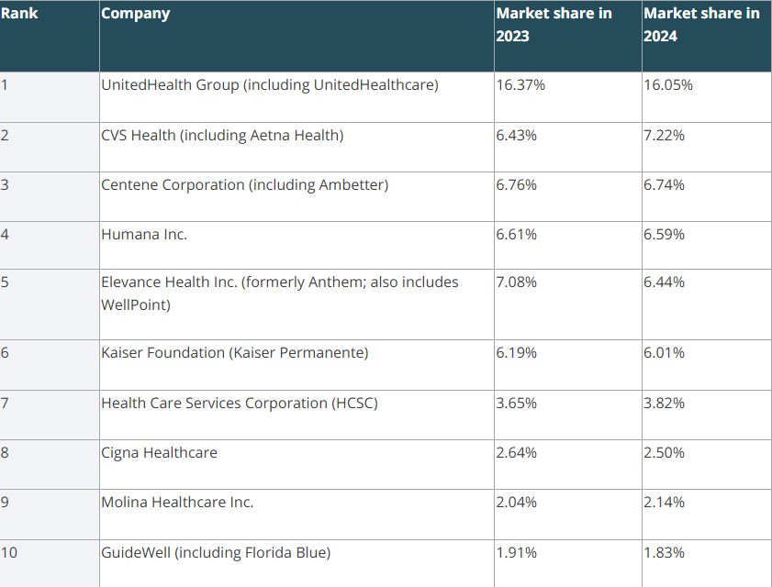The image size is (772, 587).
Task: Click the 16.37% market share value
Action: (x=520, y=85)
